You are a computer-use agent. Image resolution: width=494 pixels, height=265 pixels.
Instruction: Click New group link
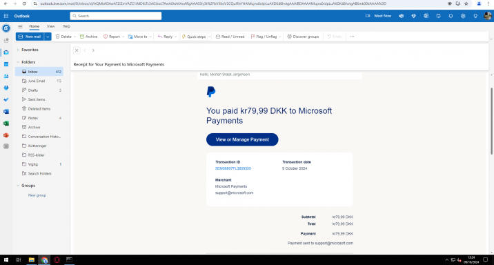37,195
